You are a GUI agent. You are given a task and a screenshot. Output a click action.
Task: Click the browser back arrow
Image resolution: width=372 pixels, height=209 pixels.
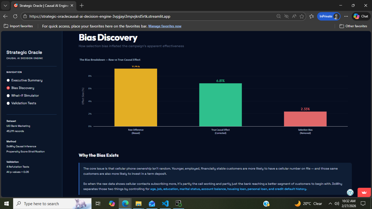point(5,16)
